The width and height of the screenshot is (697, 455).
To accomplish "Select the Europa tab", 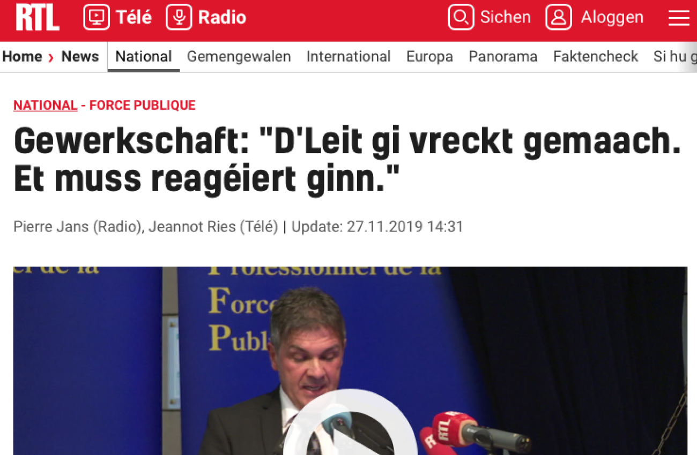I will coord(429,56).
